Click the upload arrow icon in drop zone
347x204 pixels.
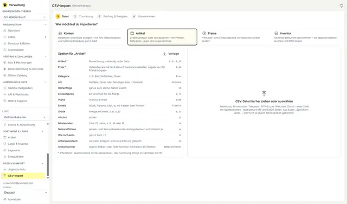pos(264,93)
